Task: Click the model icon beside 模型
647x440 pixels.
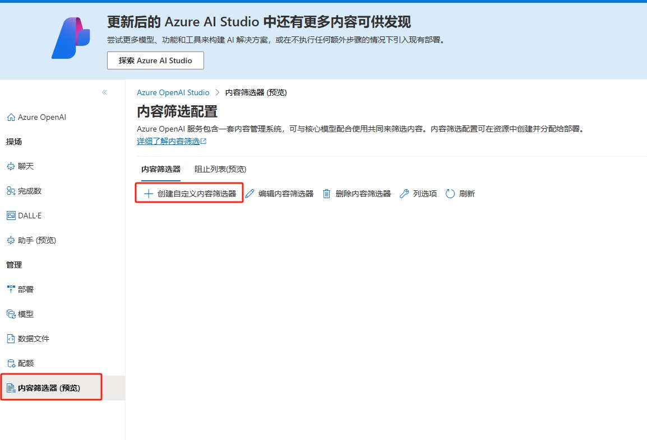Action: pos(11,314)
